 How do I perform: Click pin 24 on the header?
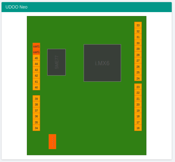(138, 78)
